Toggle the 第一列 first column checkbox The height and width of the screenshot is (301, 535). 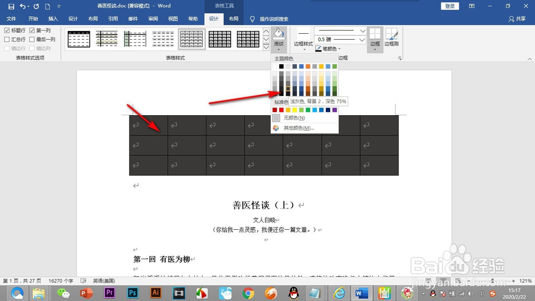coord(32,31)
